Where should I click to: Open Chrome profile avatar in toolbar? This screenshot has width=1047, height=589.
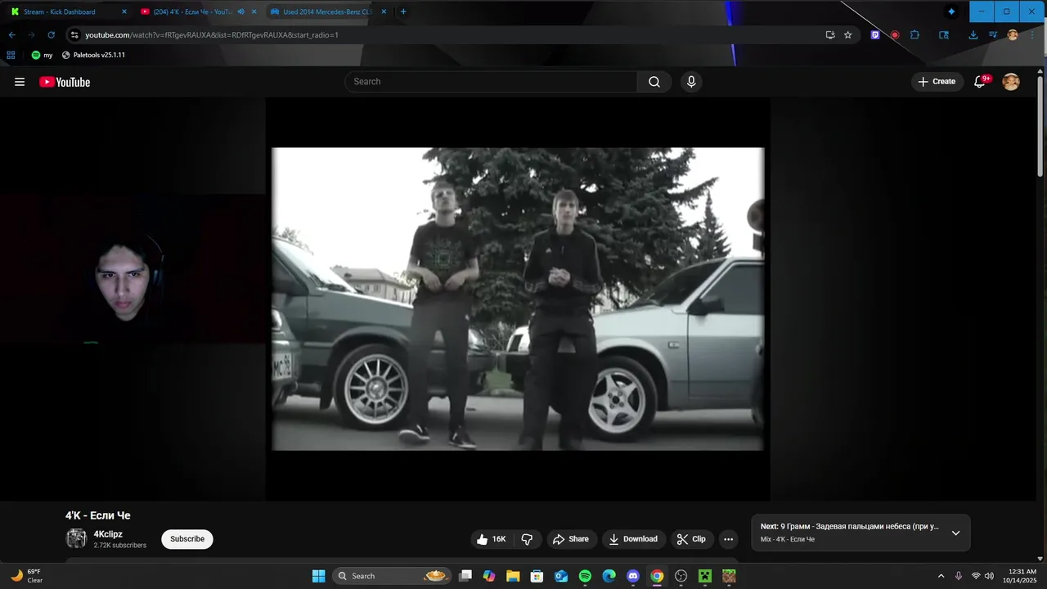tap(1013, 35)
